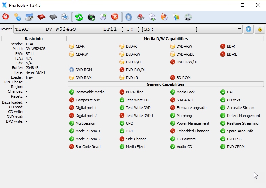The width and height of the screenshot is (266, 188).
Task: Click the Digital port 1 label
Action: point(86,108)
